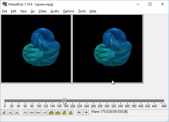The height and width of the screenshot is (122, 169).
Task: Open the File menu
Action: (x=5, y=11)
